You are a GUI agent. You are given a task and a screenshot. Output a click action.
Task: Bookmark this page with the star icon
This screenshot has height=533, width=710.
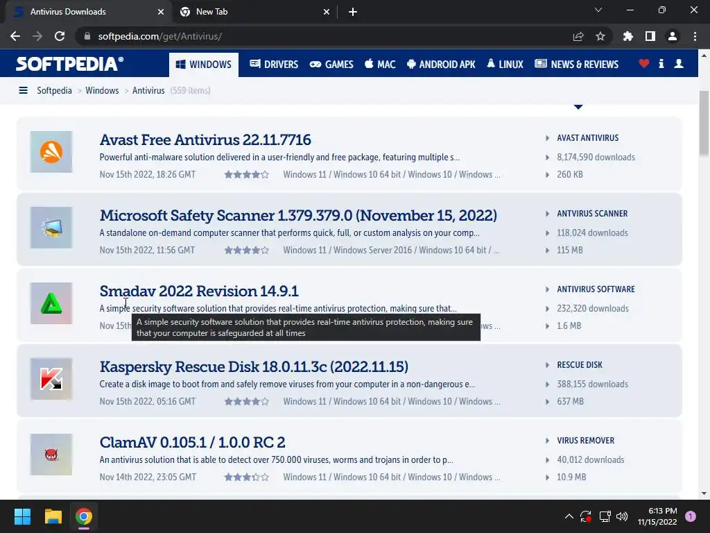pos(600,36)
